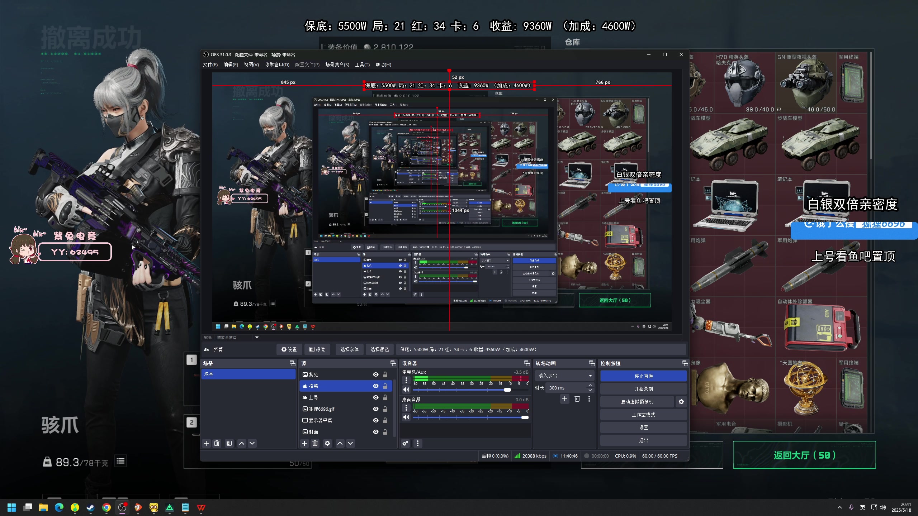This screenshot has height=516, width=918.
Task: Add a transition with plus icon
Action: (x=565, y=399)
